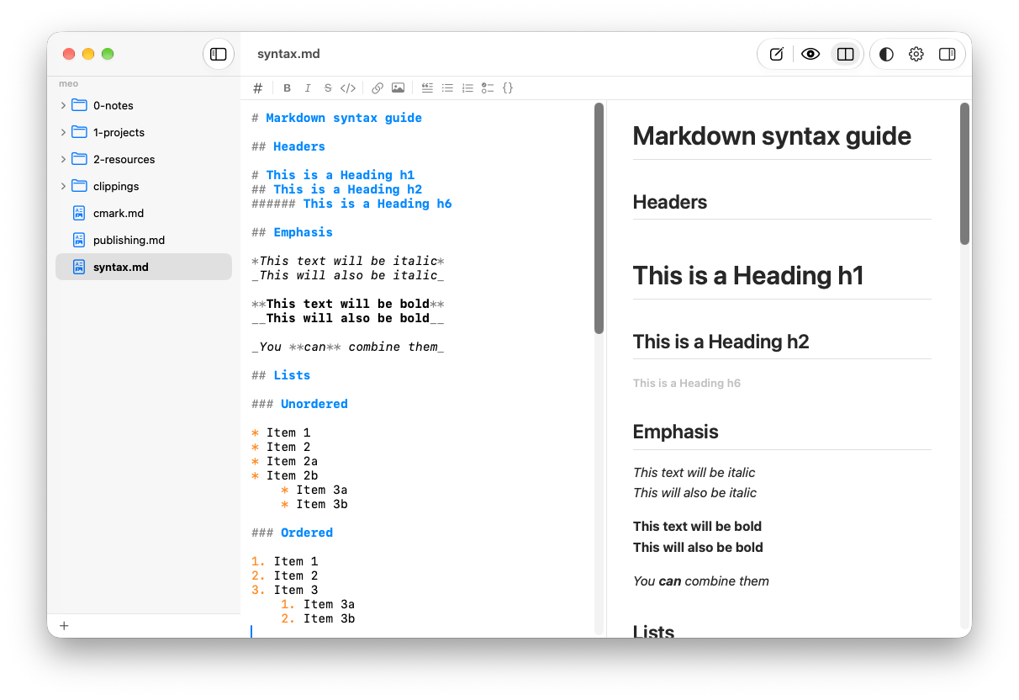
Task: Insert a code block with the braces icon
Action: pyautogui.click(x=508, y=88)
